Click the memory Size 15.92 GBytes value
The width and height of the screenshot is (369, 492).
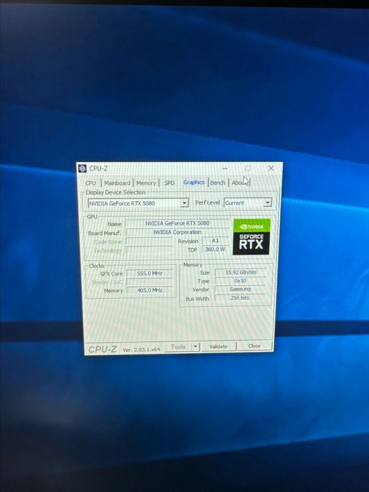(x=241, y=272)
